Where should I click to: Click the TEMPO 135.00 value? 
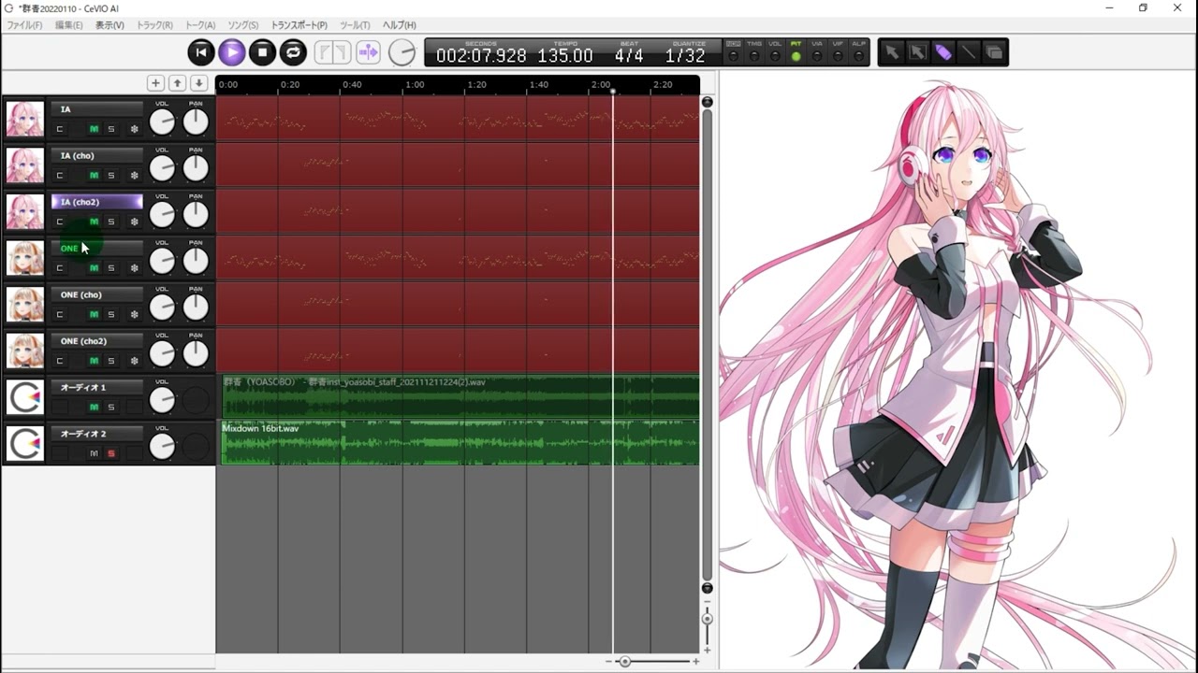point(565,56)
